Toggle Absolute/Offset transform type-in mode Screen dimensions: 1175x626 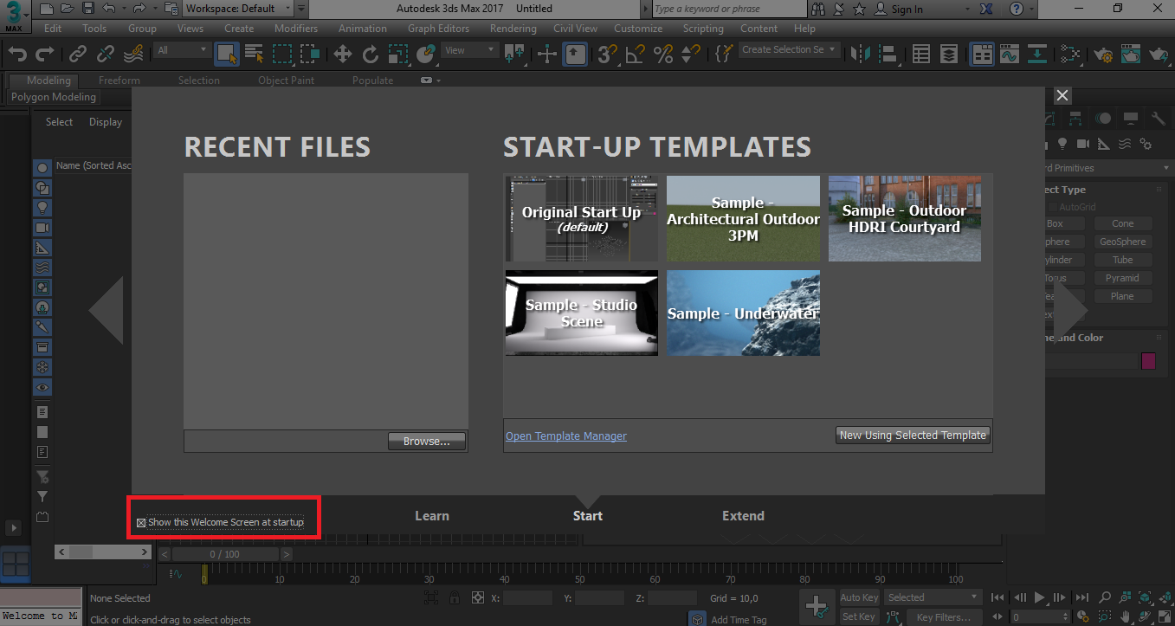tap(477, 597)
